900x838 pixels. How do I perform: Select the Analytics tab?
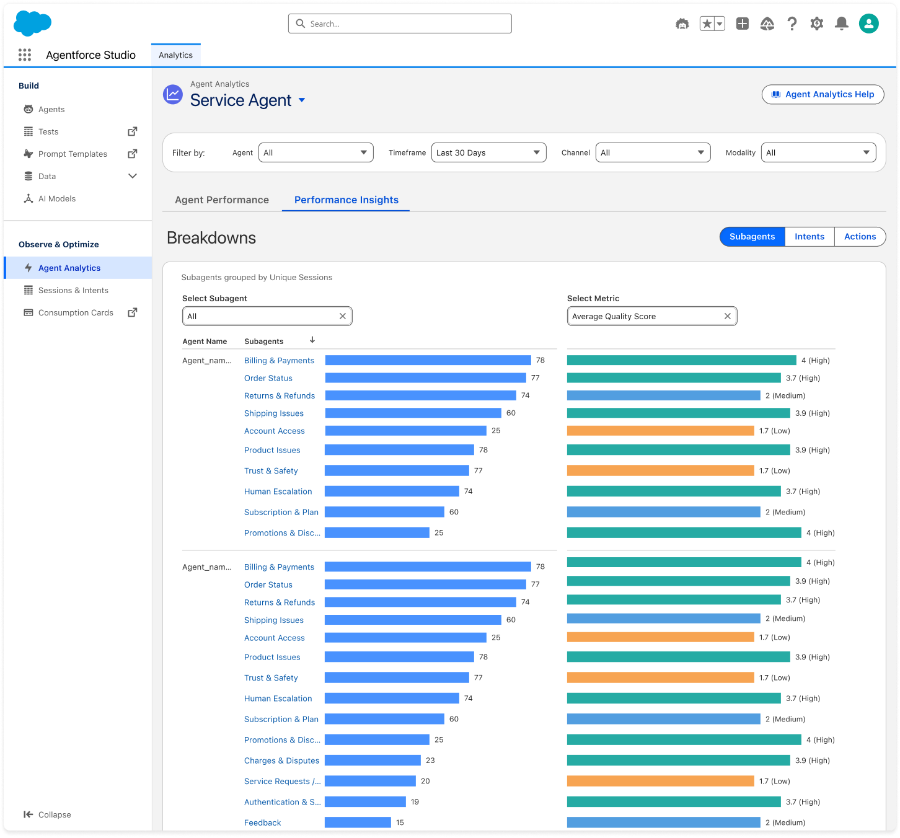coord(175,55)
